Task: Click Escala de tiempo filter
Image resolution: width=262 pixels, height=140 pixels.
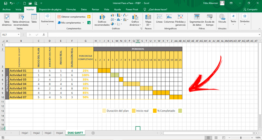Action: pyautogui.click(x=210, y=20)
